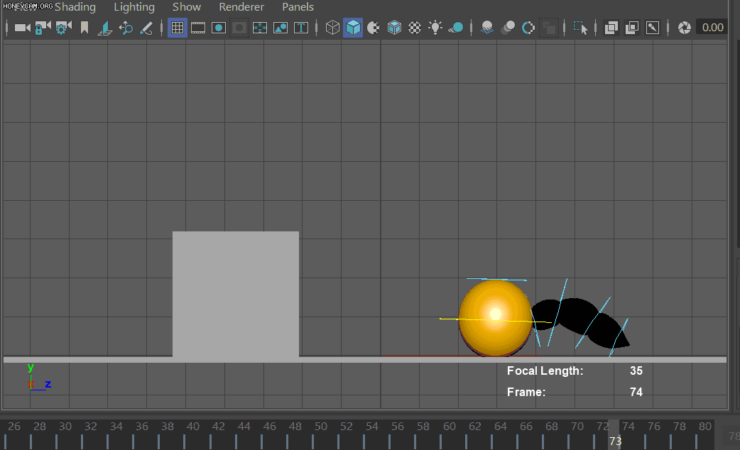Open the Image Plane icon

pyautogui.click(x=105, y=28)
